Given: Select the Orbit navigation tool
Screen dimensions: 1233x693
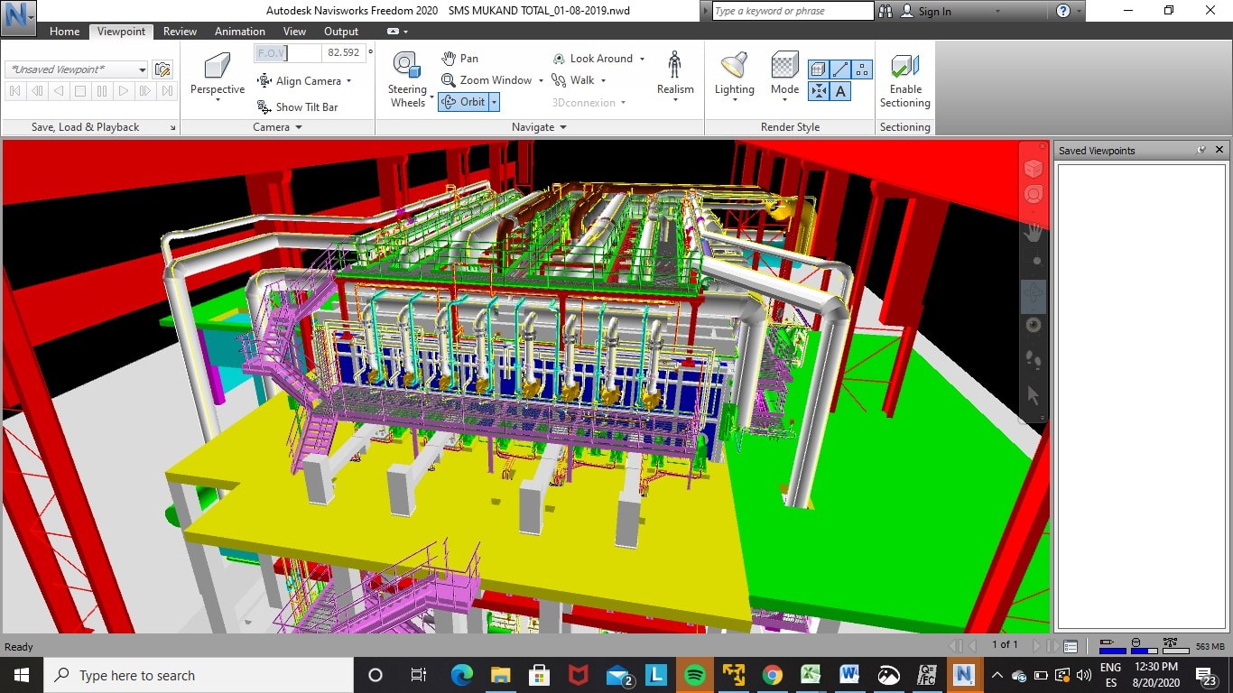Looking at the screenshot, I should [x=464, y=102].
